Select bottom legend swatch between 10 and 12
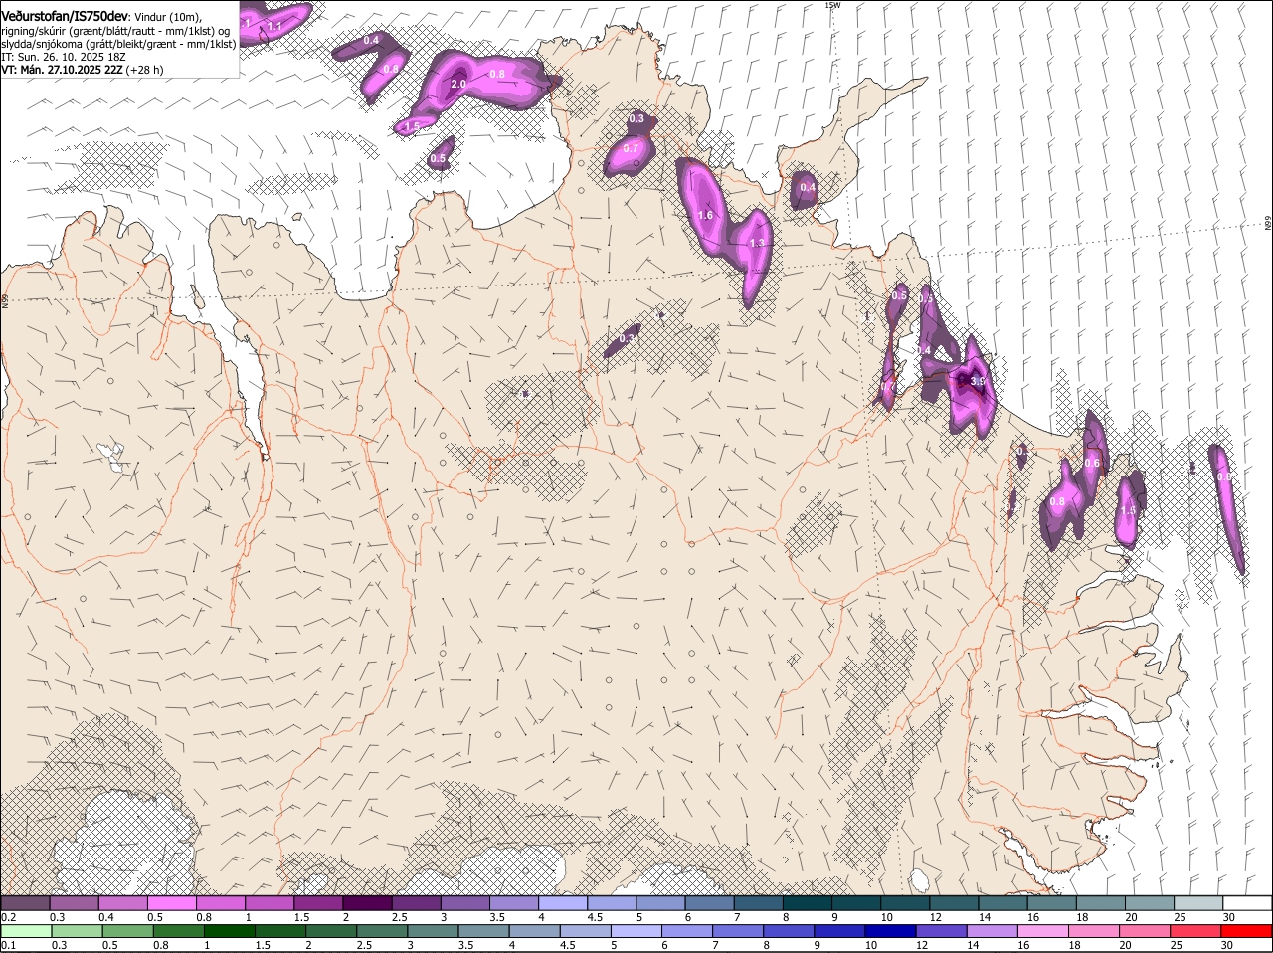The height and width of the screenshot is (953, 1273). 890,931
